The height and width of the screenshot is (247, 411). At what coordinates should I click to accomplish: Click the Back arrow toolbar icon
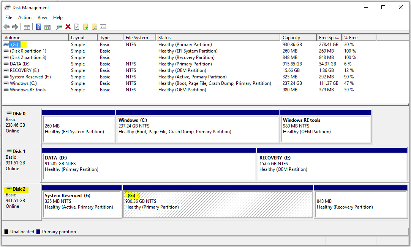(x=6, y=27)
